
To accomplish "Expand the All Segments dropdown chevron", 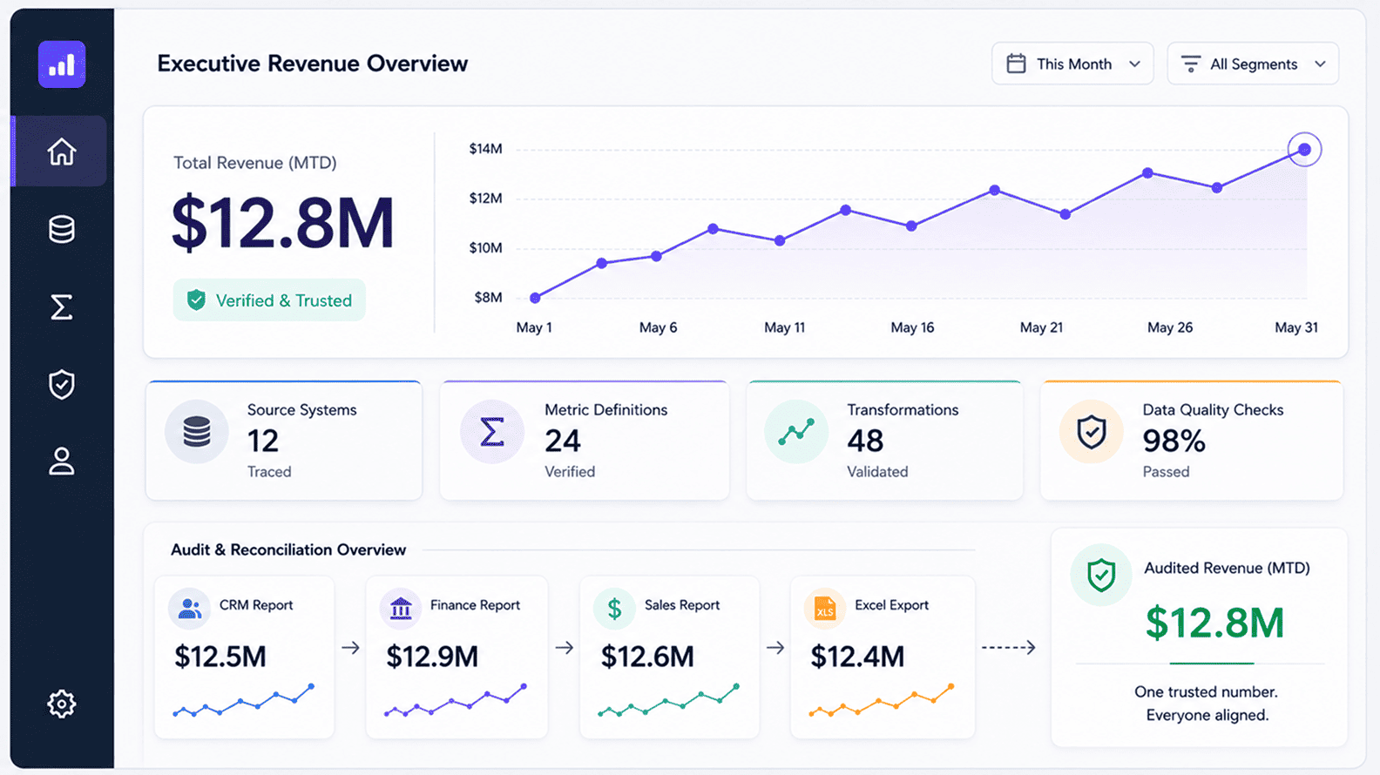I will click(x=1320, y=64).
